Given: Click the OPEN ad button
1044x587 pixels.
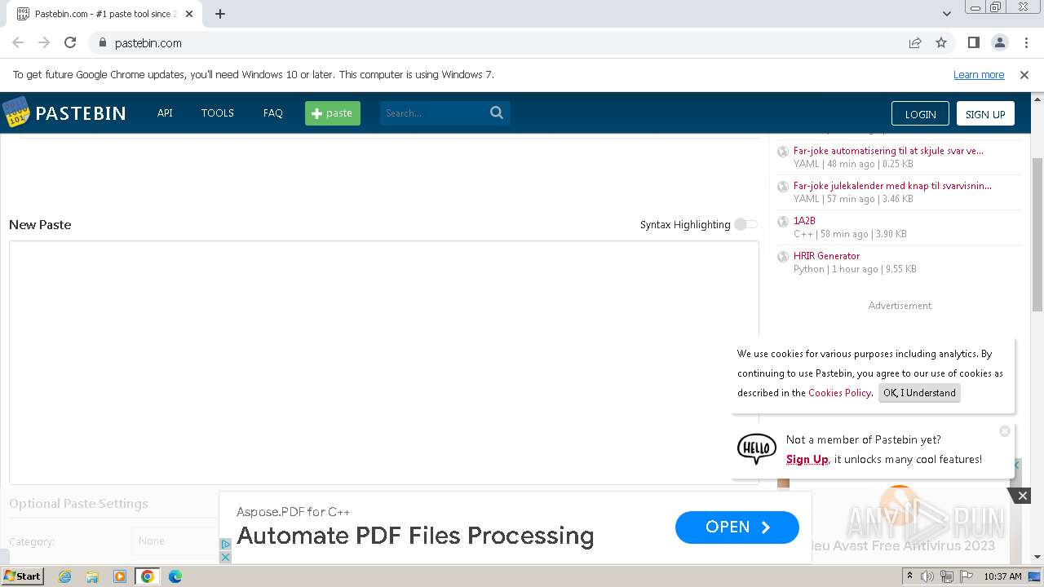Looking at the screenshot, I should coord(737,527).
